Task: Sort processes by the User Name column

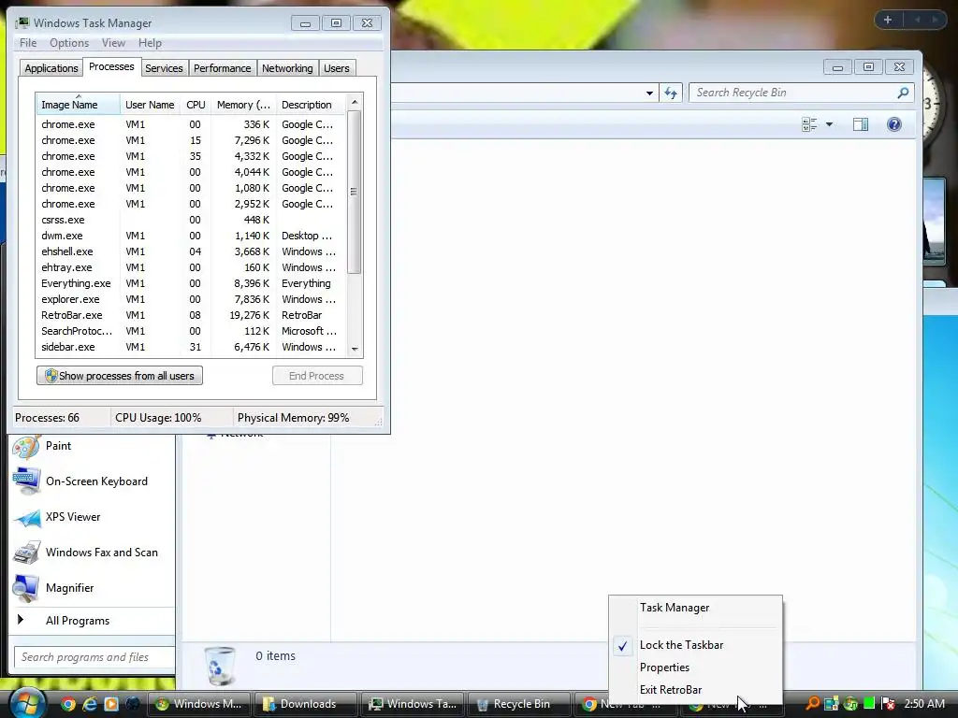Action: click(150, 105)
